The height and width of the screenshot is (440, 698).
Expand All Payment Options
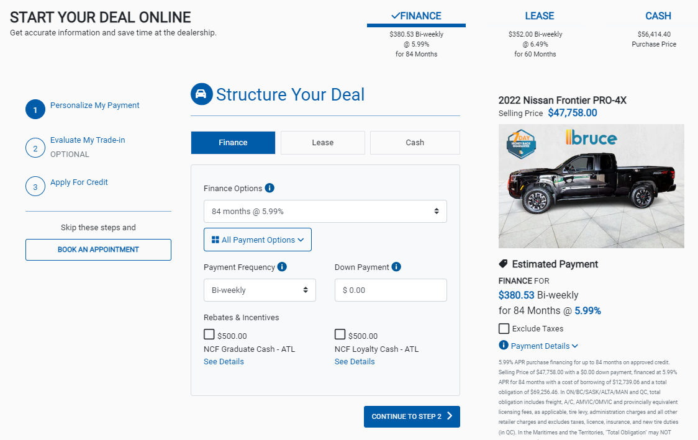pos(258,240)
